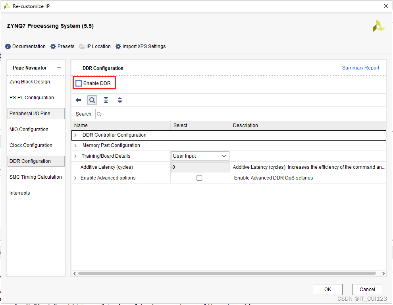Expand Enable Advanced options row

75,178
